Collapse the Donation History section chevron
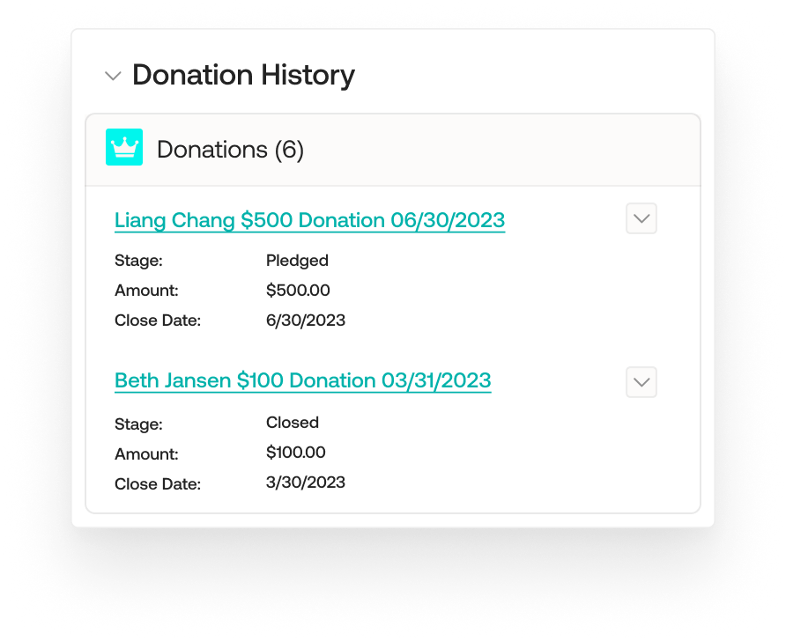 113,76
